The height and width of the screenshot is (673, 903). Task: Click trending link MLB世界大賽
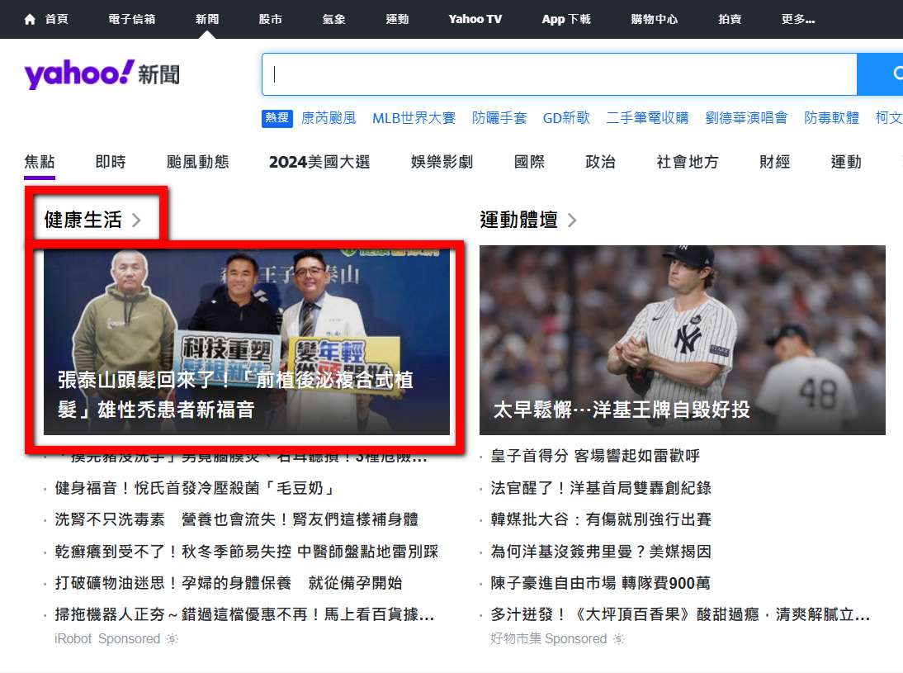pos(414,118)
